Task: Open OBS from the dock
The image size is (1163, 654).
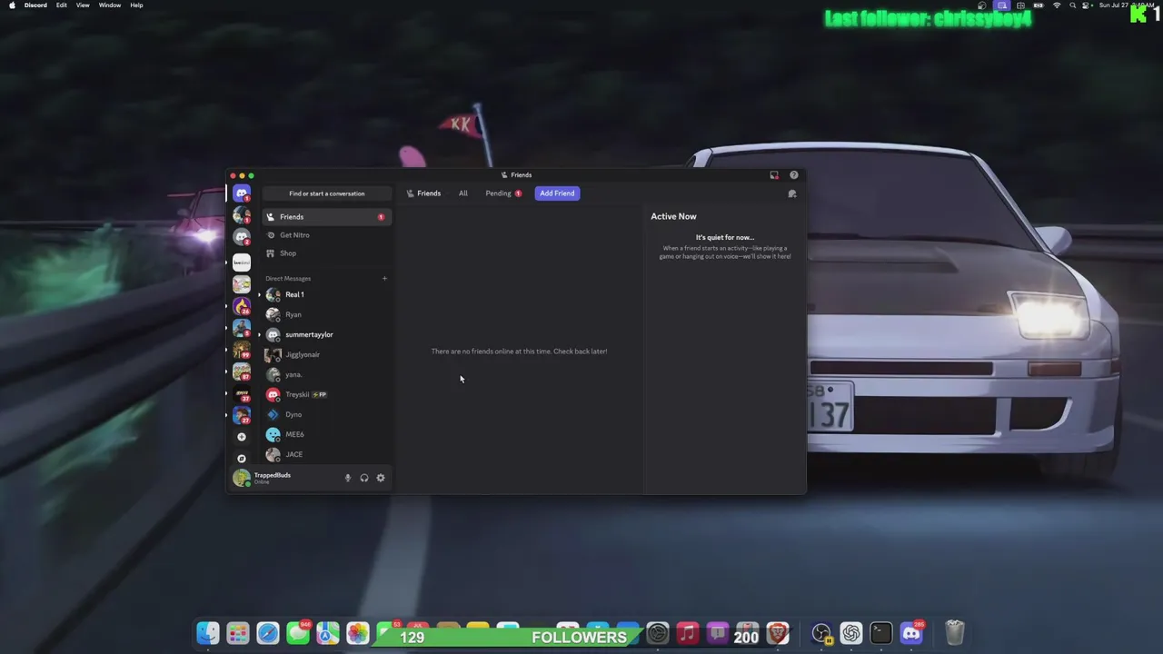Action: (x=820, y=633)
